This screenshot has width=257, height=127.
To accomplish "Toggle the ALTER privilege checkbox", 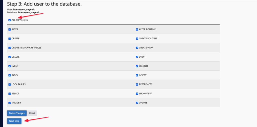I will 10,30.
